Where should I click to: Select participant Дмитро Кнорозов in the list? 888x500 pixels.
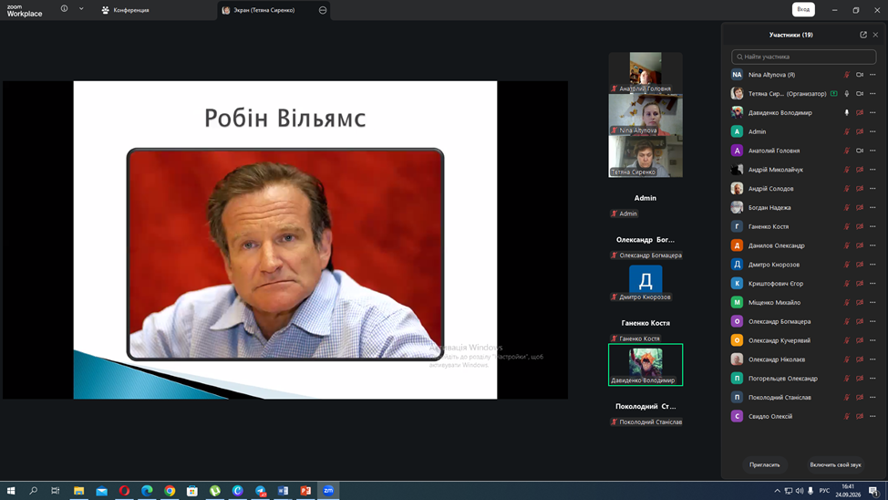point(803,265)
